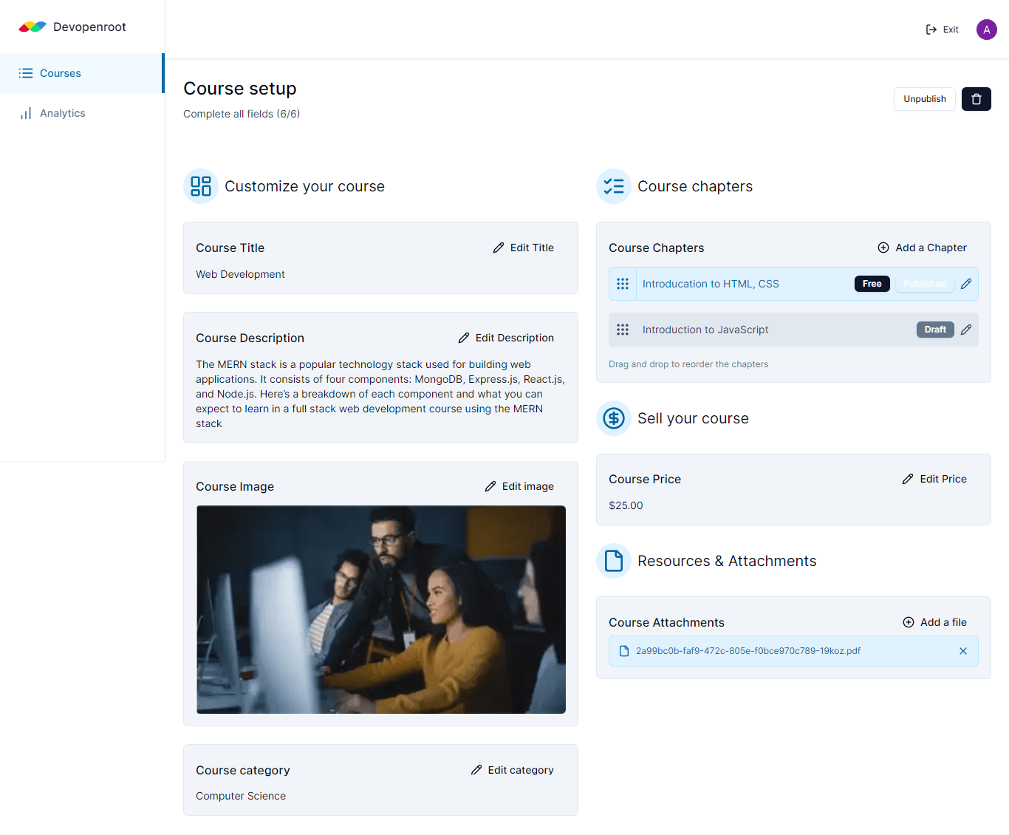This screenshot has height=835, width=1009.
Task: Open Courses in the sidebar
Action: (81, 73)
